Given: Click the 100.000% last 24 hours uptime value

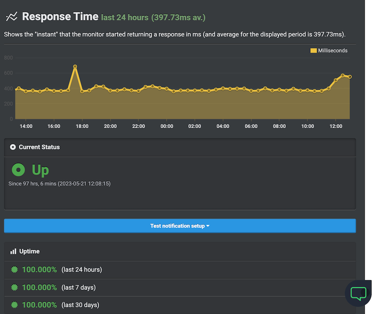Looking at the screenshot, I should [x=39, y=270].
